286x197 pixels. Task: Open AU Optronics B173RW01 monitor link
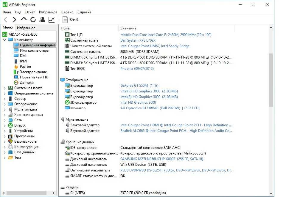[160, 108]
